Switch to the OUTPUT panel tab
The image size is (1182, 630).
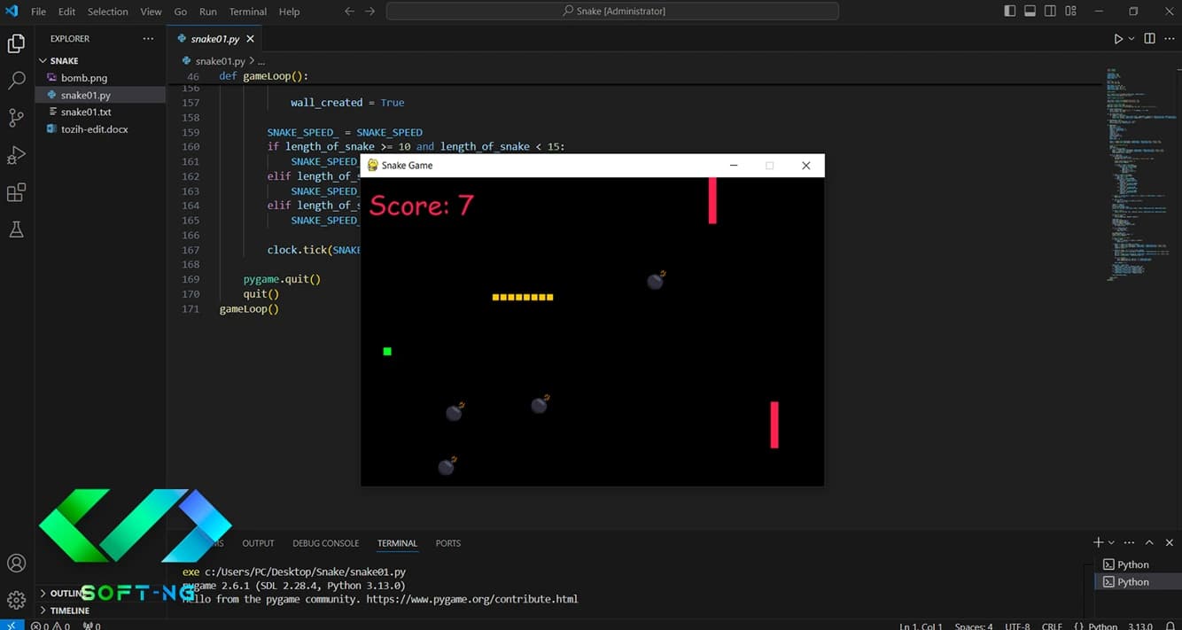[x=259, y=543]
